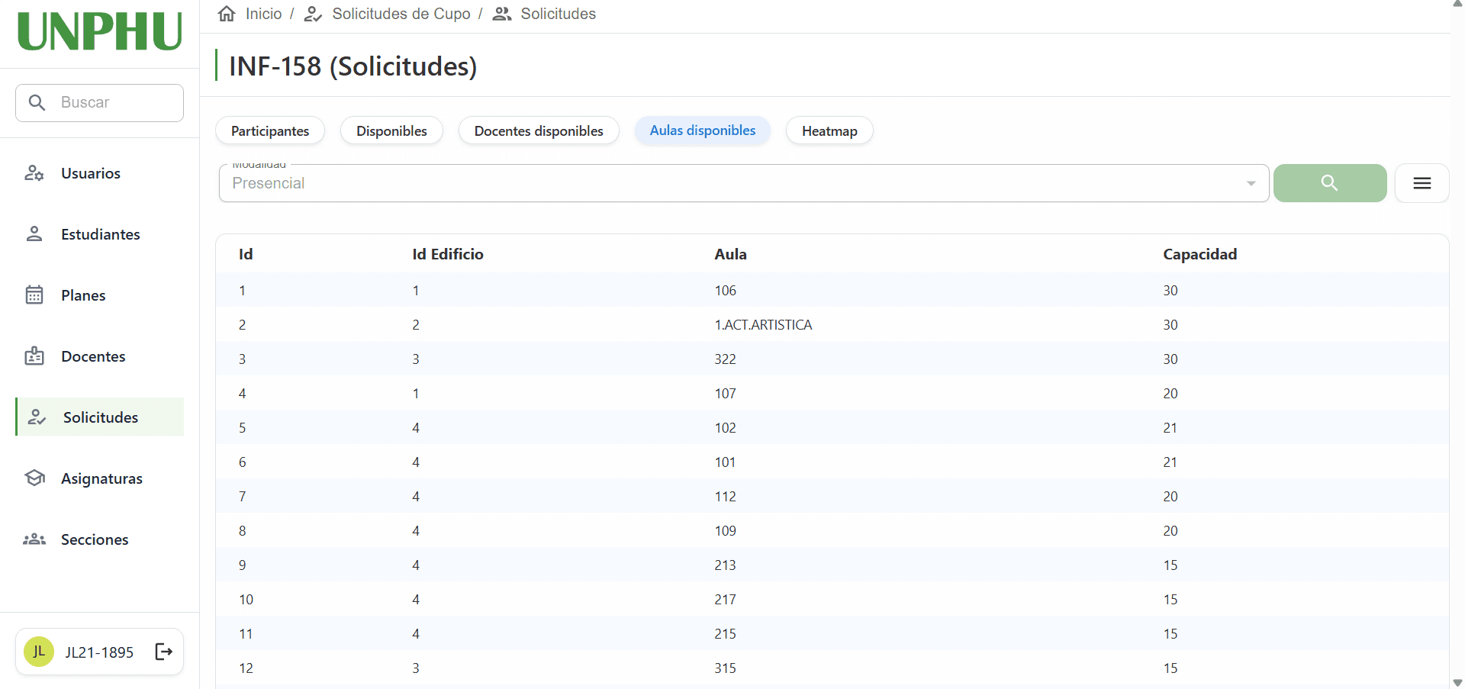Click the Docentes badge icon
Image resolution: width=1465 pixels, height=689 pixels.
[x=34, y=356]
